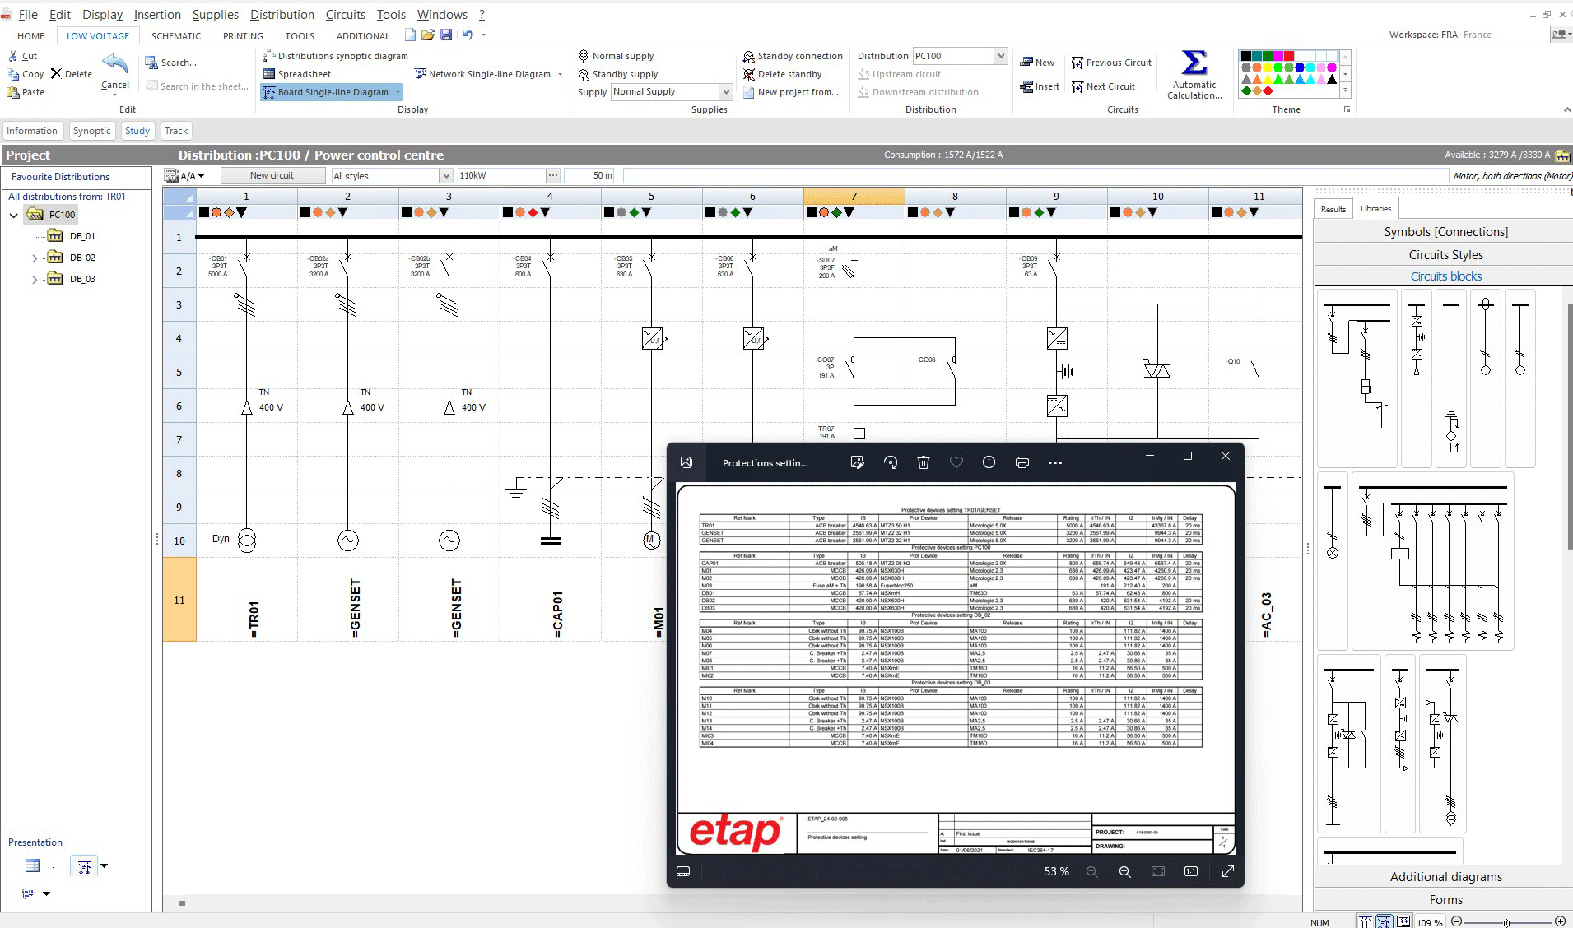Switch to the SCHEMATIC ribbon tab
1573x928 pixels.
click(x=175, y=36)
